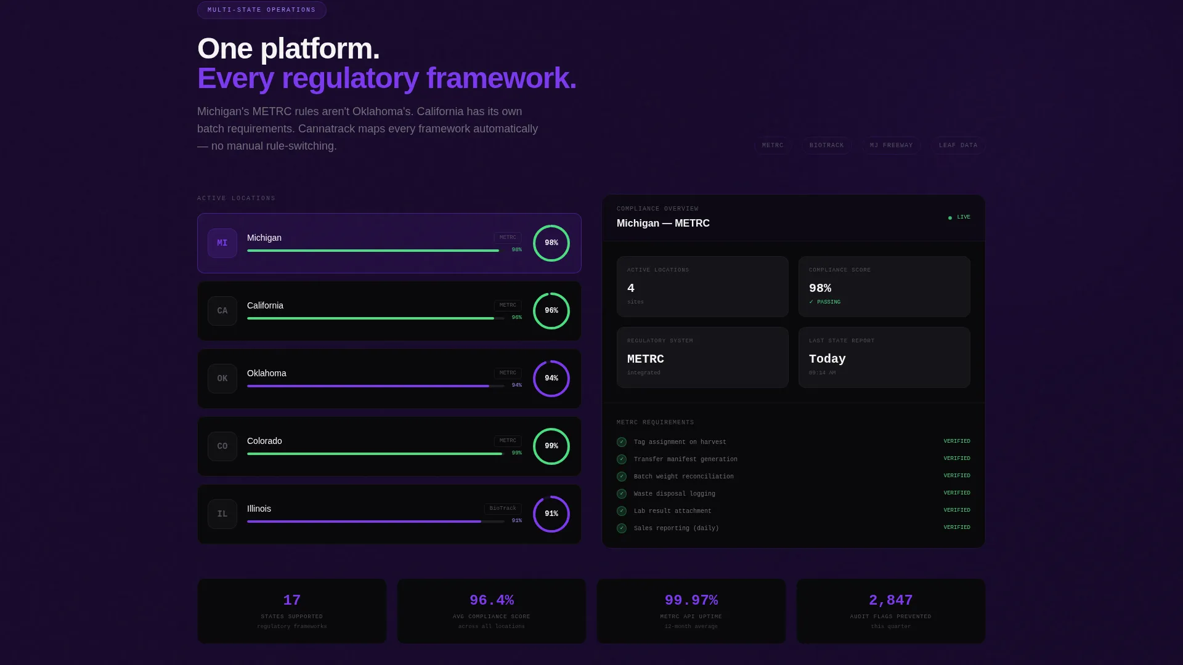Click the check icon for Waste disposal logging
1183x665 pixels.
(622, 494)
